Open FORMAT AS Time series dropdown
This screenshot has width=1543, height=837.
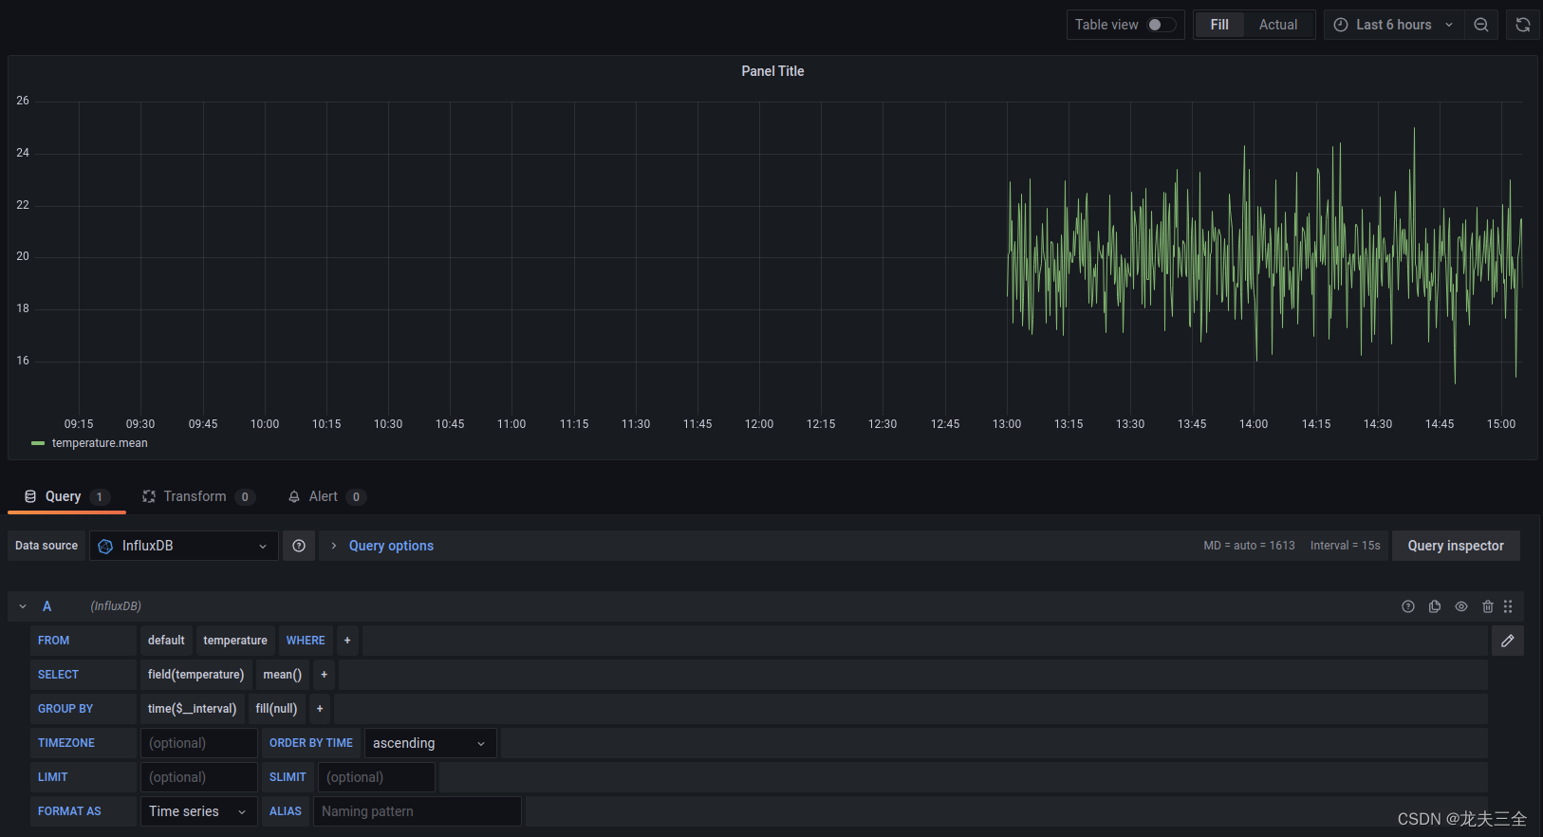[x=198, y=811]
